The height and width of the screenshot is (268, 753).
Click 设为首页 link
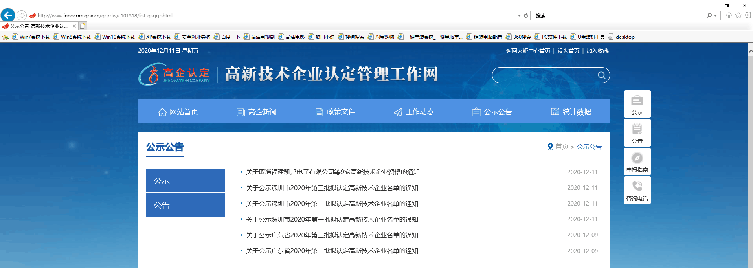[x=568, y=51]
